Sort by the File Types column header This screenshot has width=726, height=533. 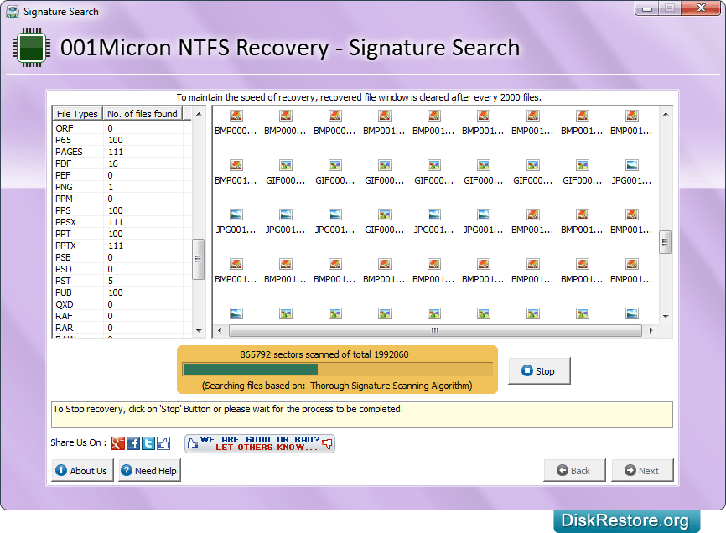pos(77,114)
